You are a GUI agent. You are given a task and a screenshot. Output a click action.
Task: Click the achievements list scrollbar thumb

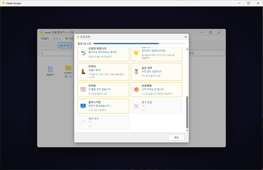tap(187, 112)
